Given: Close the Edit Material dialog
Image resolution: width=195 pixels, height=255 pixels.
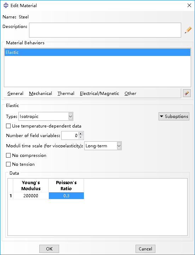Looking at the screenshot, I should [x=189, y=5].
